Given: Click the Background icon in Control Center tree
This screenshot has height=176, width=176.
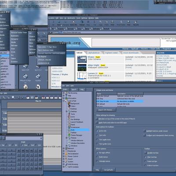Looking at the screenshot, I should tap(69, 103).
